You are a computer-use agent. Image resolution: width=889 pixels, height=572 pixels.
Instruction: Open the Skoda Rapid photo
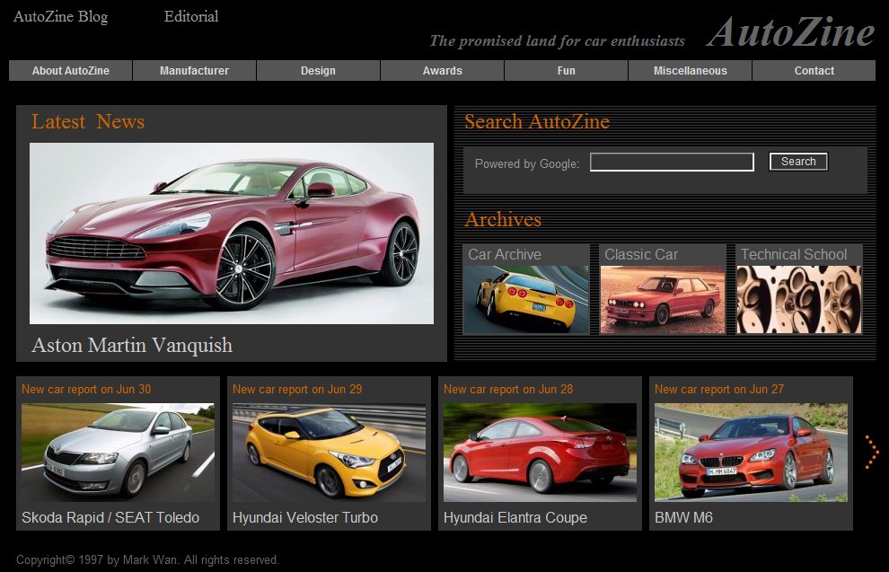point(118,453)
